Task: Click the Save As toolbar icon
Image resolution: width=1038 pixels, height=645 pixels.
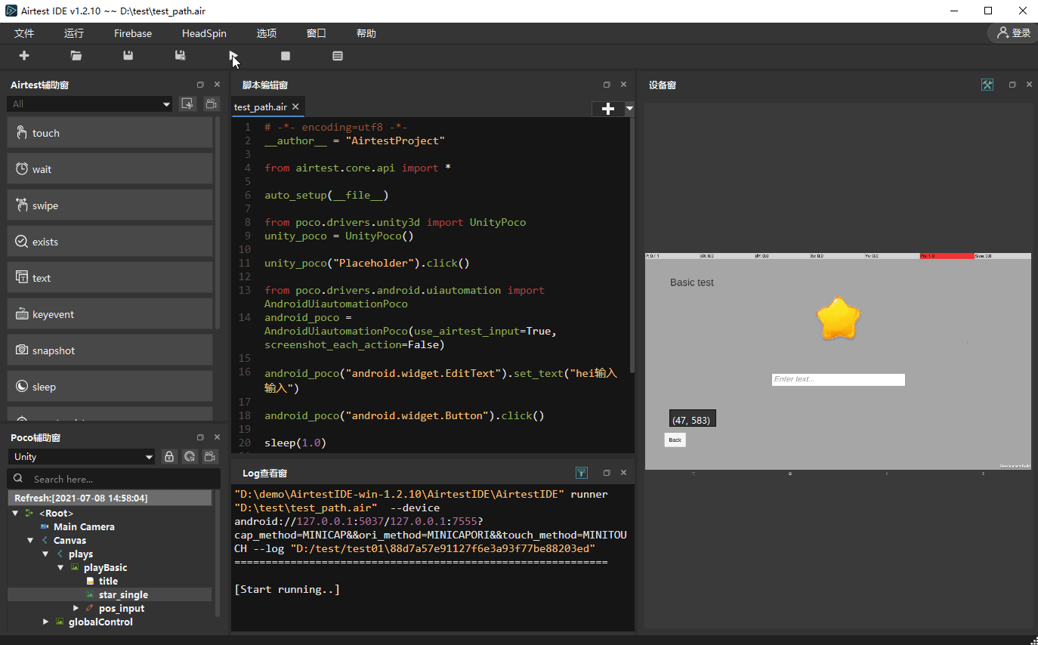Action: click(x=181, y=55)
